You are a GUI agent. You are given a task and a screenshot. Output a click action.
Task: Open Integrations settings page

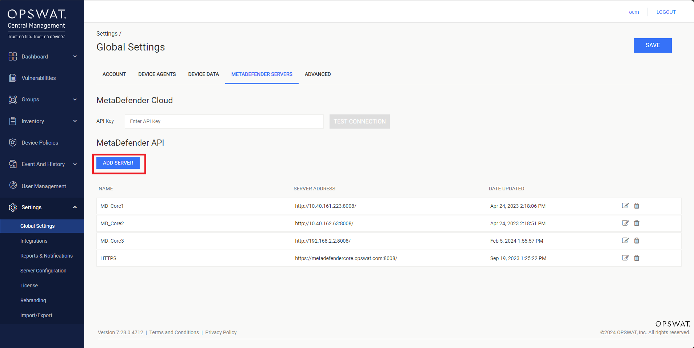34,241
